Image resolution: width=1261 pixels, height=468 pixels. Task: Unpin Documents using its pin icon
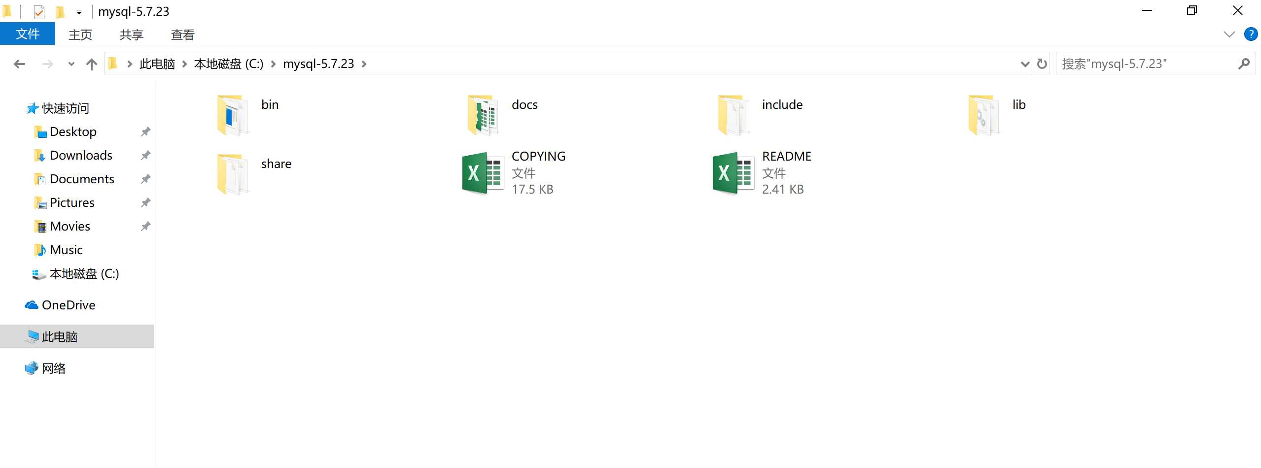click(x=145, y=179)
